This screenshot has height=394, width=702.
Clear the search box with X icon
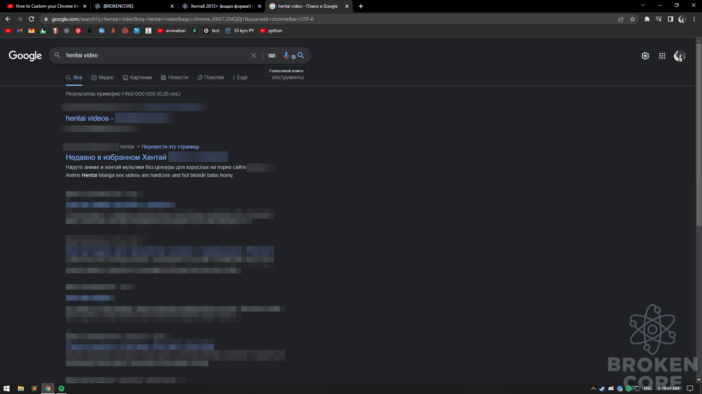point(254,55)
